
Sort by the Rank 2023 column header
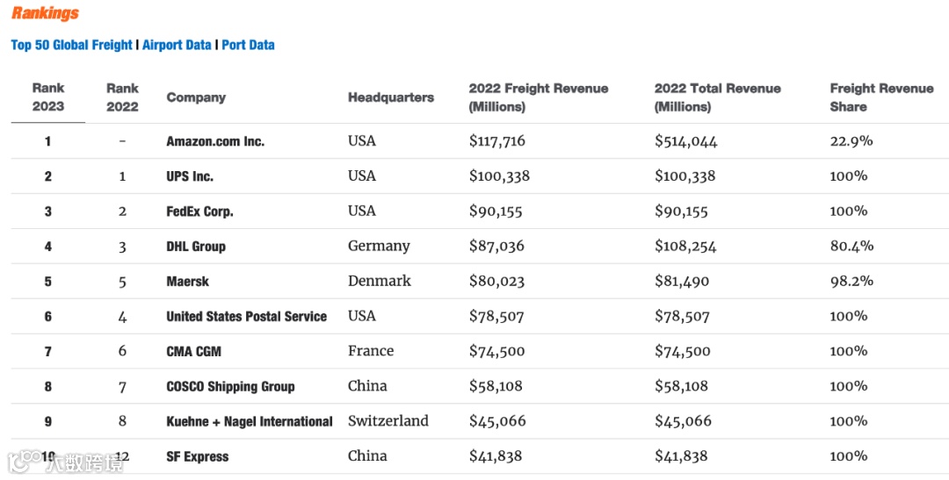coord(48,97)
